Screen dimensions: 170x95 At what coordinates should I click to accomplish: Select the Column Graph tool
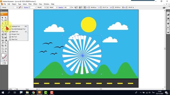click(6, 37)
